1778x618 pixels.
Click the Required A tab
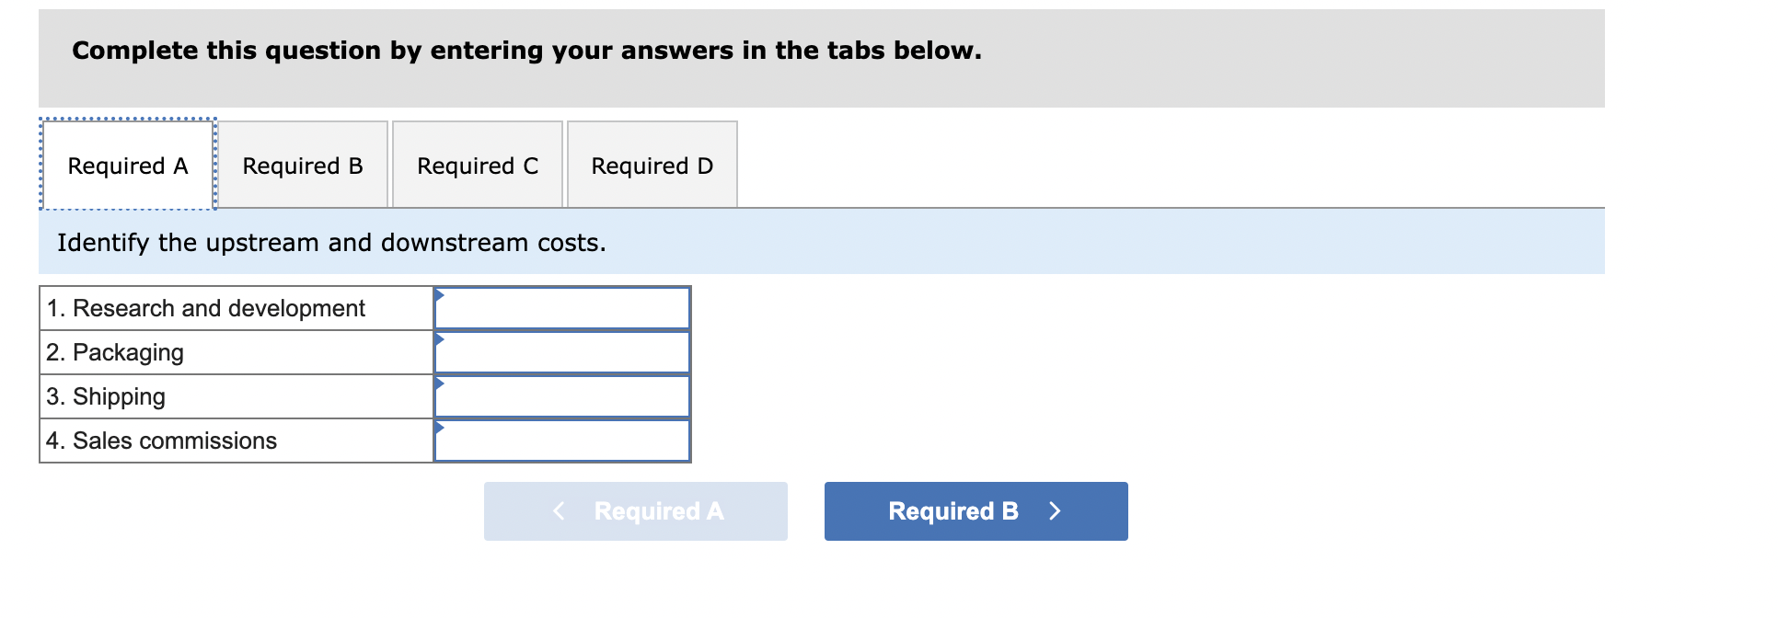point(127,166)
